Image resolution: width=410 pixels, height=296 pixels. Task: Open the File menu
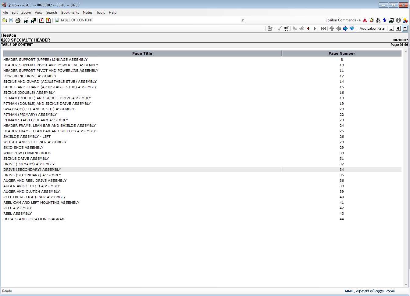[x=5, y=13]
